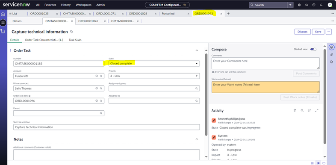Screen dimensions: 336x165
Task: Click the form pane vertical scrollbar
Action: point(206,94)
